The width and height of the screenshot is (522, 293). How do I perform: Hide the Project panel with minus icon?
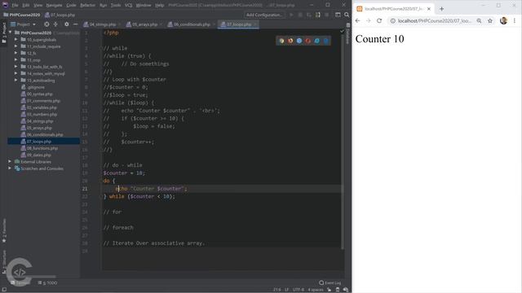click(76, 24)
